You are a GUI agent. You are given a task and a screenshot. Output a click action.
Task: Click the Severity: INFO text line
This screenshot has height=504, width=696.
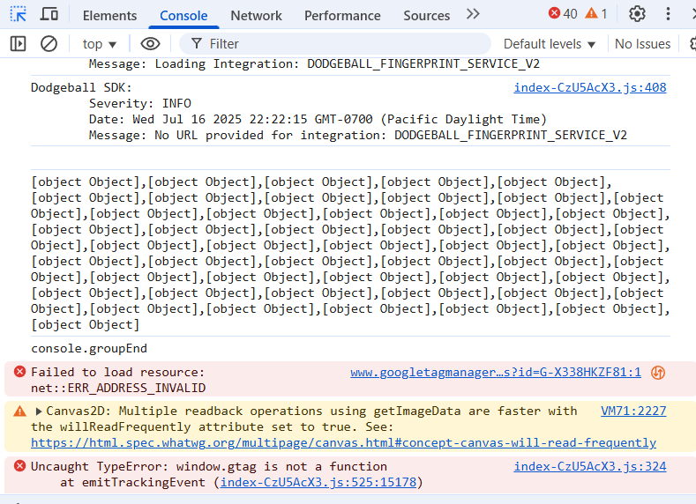[x=140, y=103]
